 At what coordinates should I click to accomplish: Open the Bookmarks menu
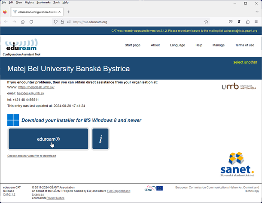click(x=43, y=2)
